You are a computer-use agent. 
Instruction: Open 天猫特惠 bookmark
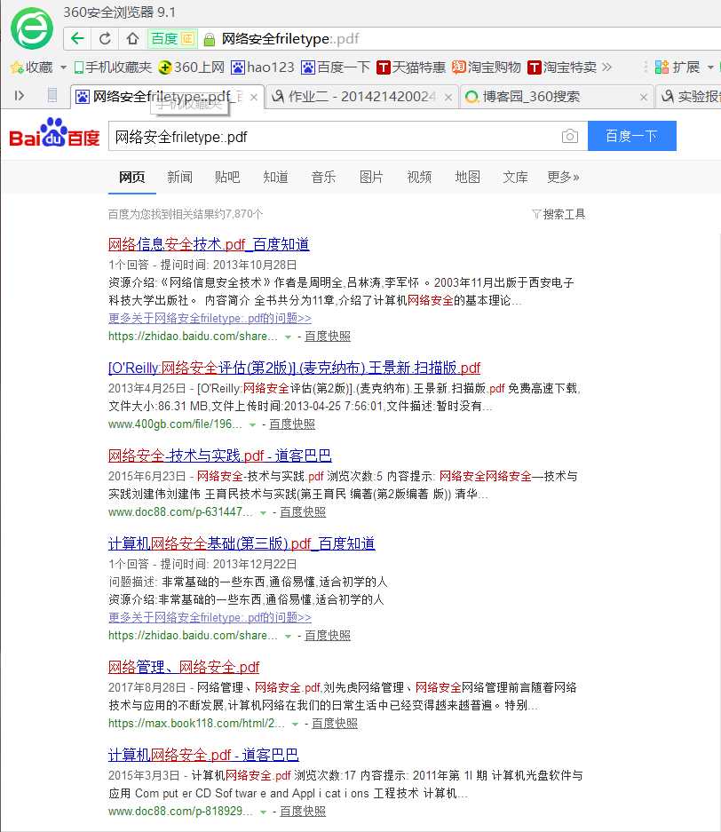410,67
